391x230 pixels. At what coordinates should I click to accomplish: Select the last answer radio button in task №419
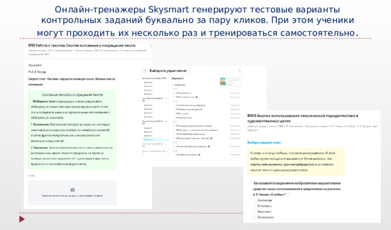[255, 217]
